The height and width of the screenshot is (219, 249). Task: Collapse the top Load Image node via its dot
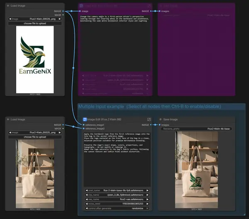(x=8, y=6)
